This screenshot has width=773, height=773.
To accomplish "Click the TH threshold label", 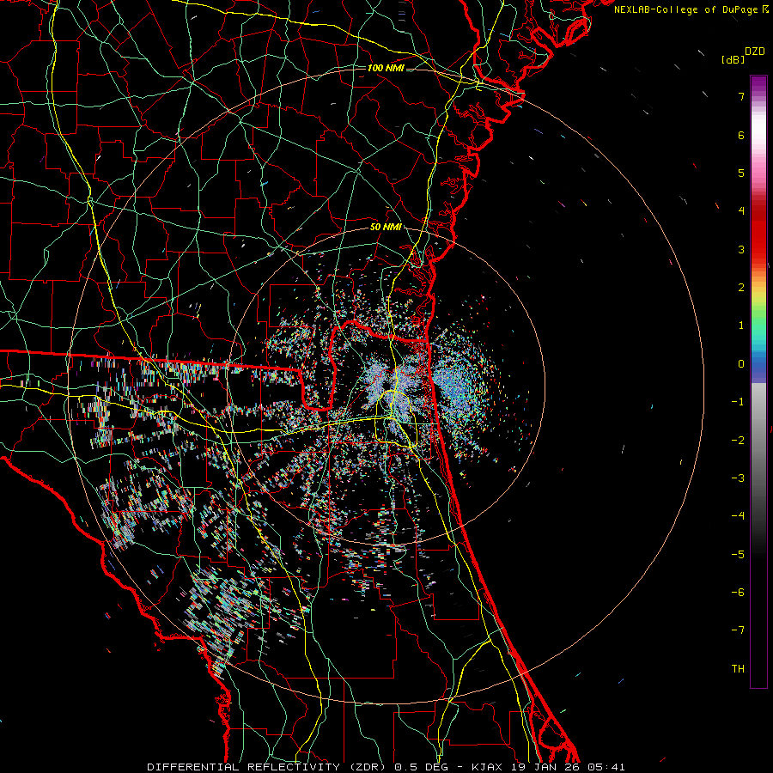I will click(738, 669).
